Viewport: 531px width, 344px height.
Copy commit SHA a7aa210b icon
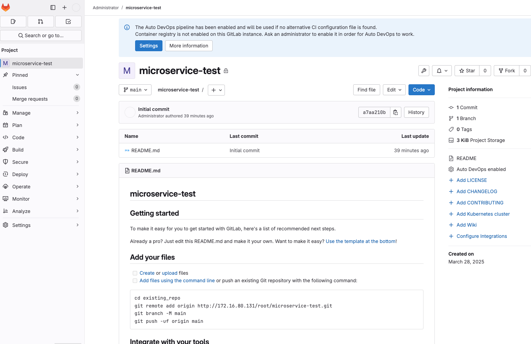[x=396, y=112]
